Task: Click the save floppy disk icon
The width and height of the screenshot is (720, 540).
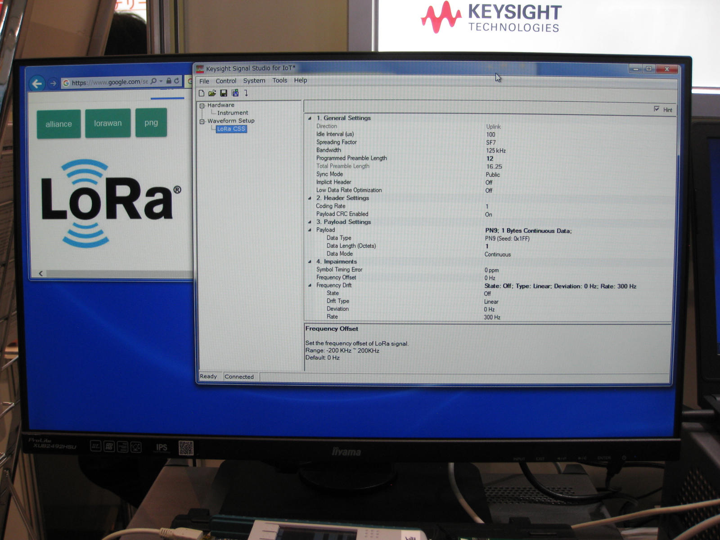Action: [224, 93]
